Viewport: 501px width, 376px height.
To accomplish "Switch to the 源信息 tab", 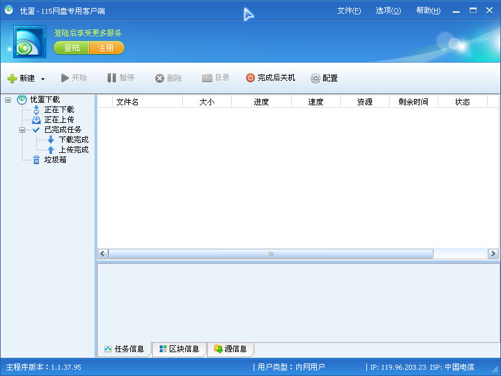I will 230,349.
